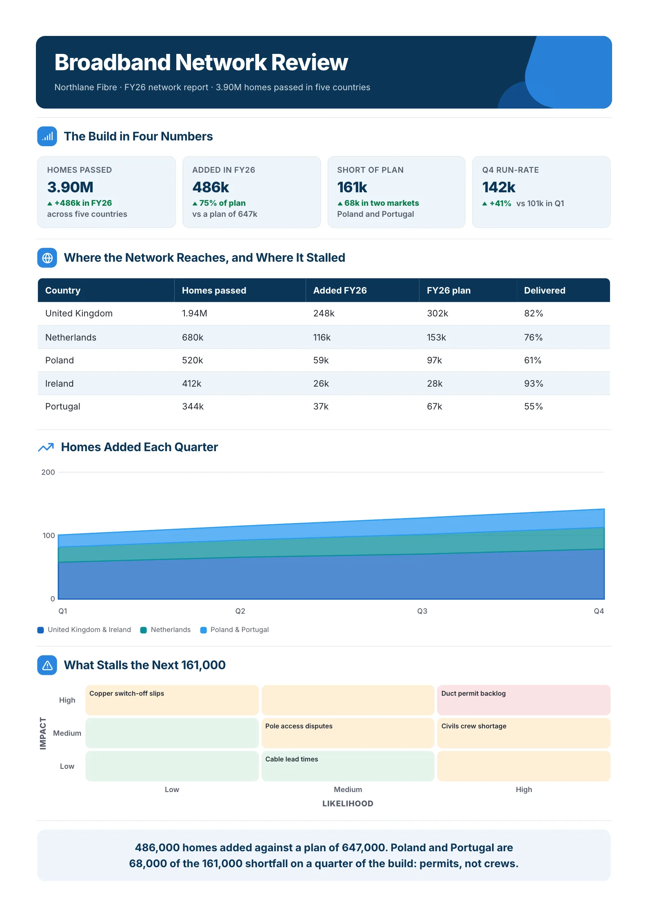Select the Duct permit backlog risk cell

[524, 700]
